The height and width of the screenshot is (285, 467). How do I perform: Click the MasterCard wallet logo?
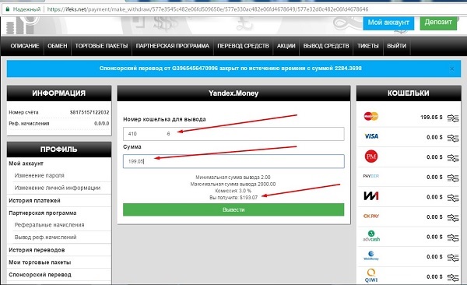pos(370,116)
